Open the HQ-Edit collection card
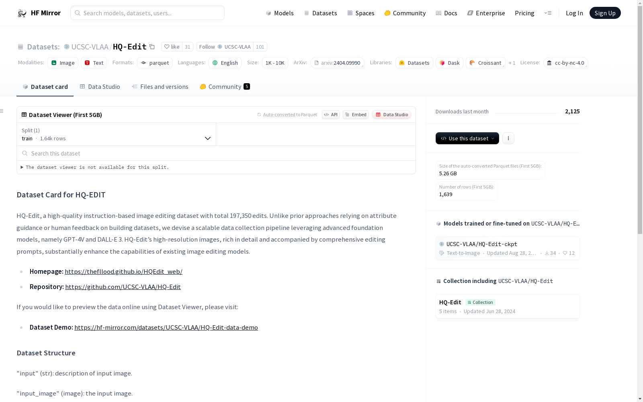Screen dimensions: 643x402 pos(508,306)
